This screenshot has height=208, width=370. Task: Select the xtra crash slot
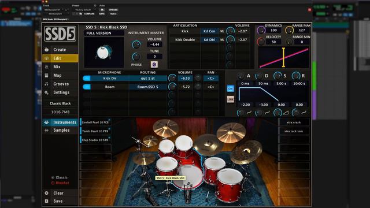(294, 122)
